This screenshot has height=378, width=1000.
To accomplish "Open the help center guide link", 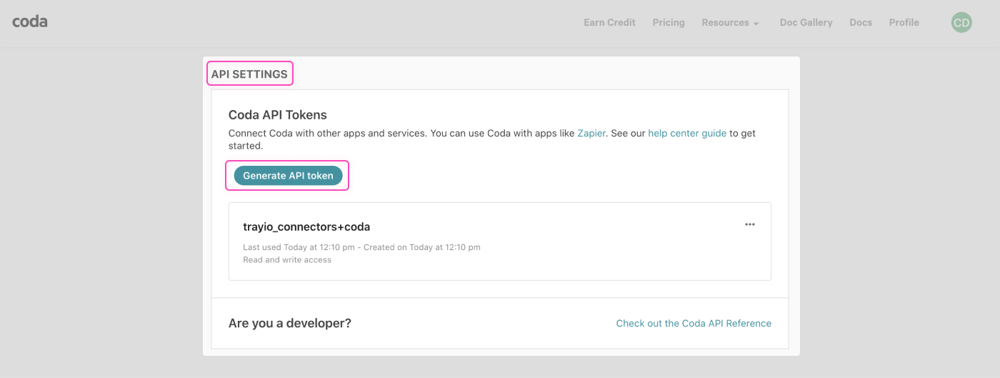I will pyautogui.click(x=687, y=133).
